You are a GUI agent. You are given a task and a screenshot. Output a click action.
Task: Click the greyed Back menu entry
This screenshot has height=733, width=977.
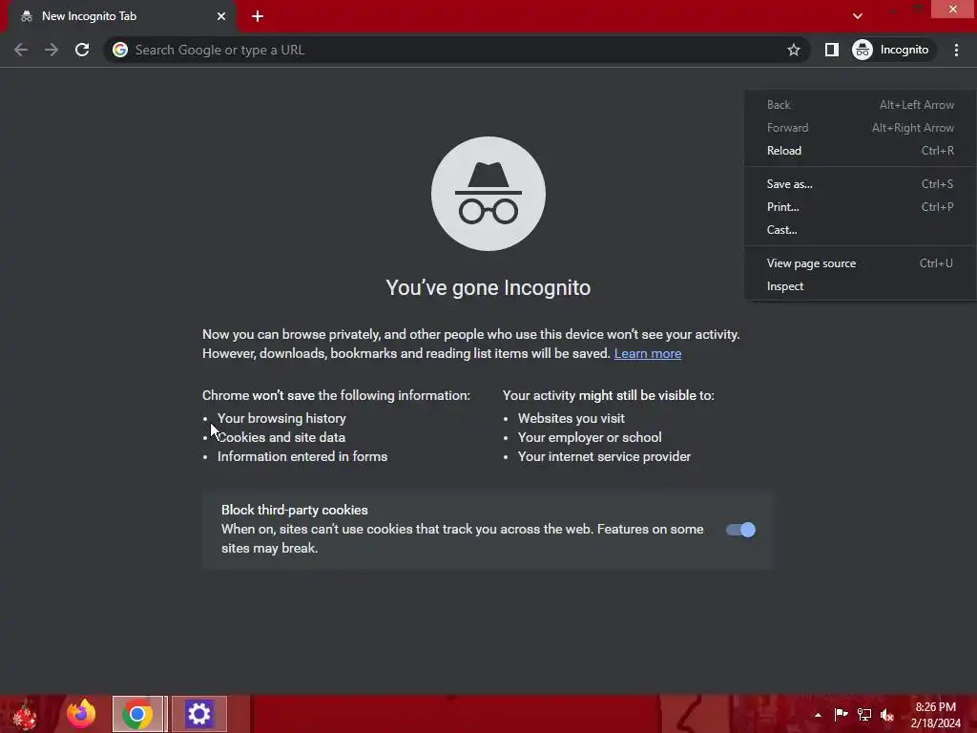[x=860, y=105]
